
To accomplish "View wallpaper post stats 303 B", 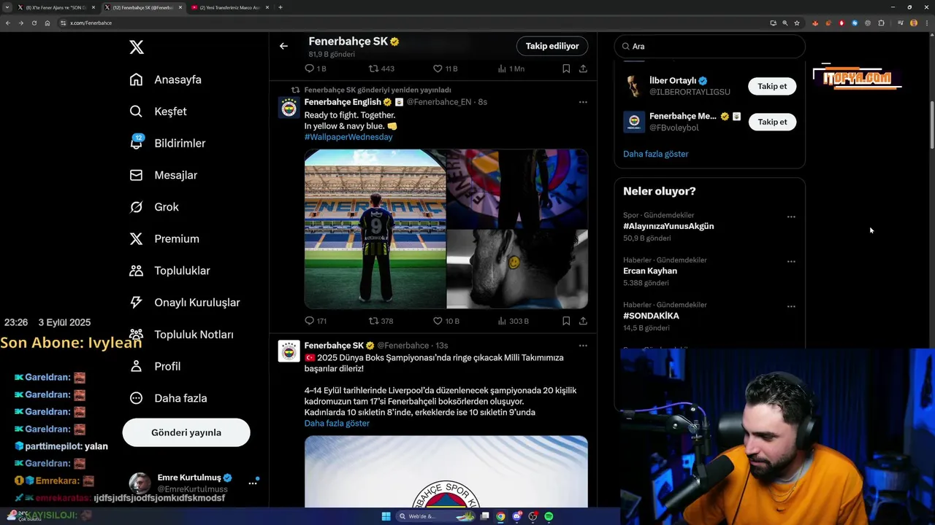I will tap(502, 321).
